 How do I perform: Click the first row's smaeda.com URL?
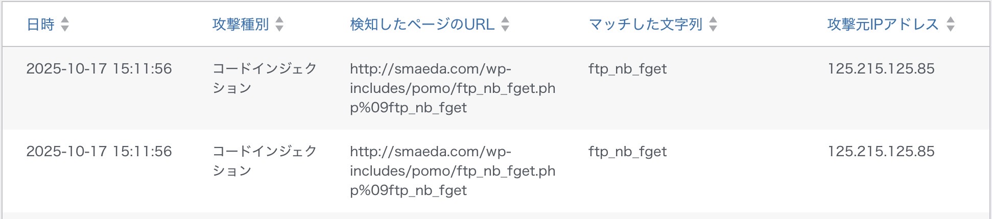(x=452, y=88)
